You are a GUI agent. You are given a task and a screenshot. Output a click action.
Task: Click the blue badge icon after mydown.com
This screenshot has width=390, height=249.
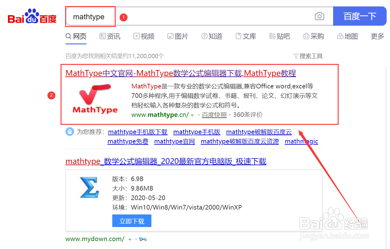point(143,239)
